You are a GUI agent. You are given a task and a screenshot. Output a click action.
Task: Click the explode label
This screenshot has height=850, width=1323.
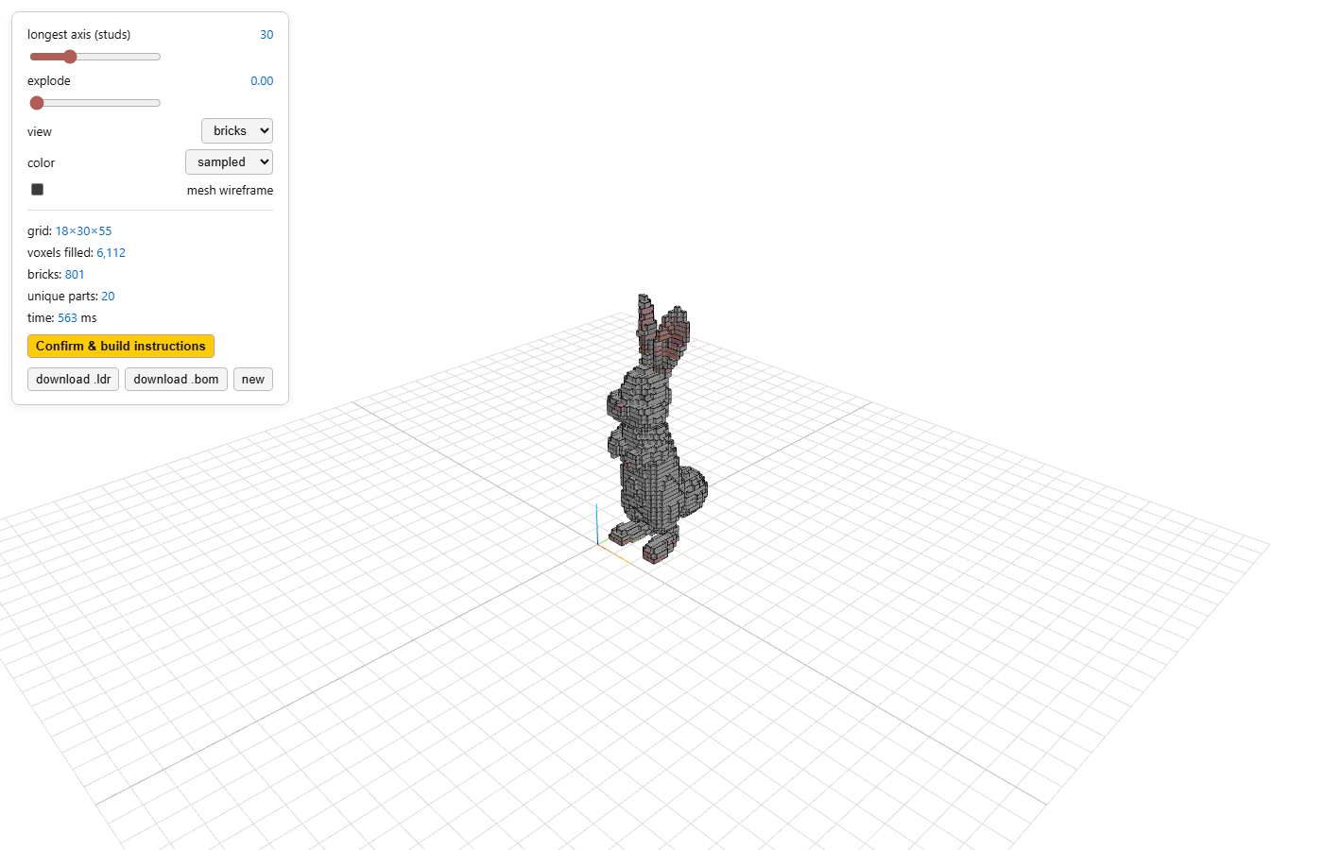coord(49,81)
